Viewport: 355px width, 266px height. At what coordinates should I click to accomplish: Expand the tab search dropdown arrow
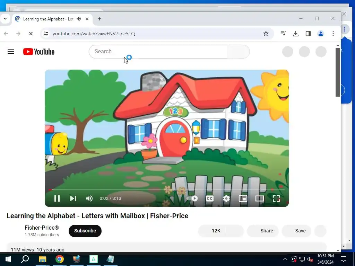(x=5, y=19)
